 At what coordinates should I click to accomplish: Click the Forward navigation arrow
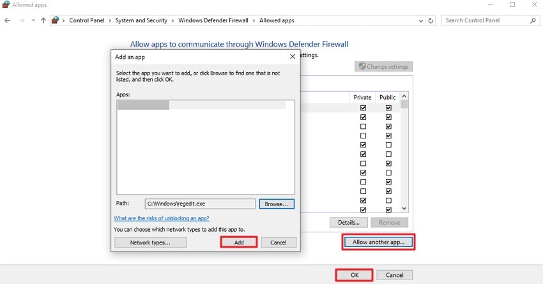tap(22, 20)
